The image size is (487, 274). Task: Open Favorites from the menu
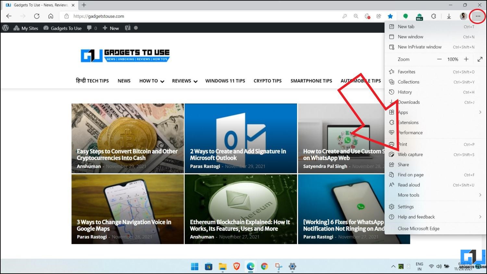point(435,72)
